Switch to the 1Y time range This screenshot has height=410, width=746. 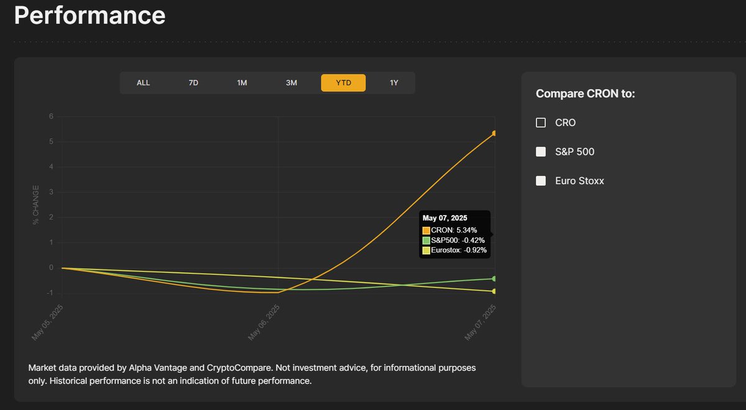pyautogui.click(x=392, y=82)
